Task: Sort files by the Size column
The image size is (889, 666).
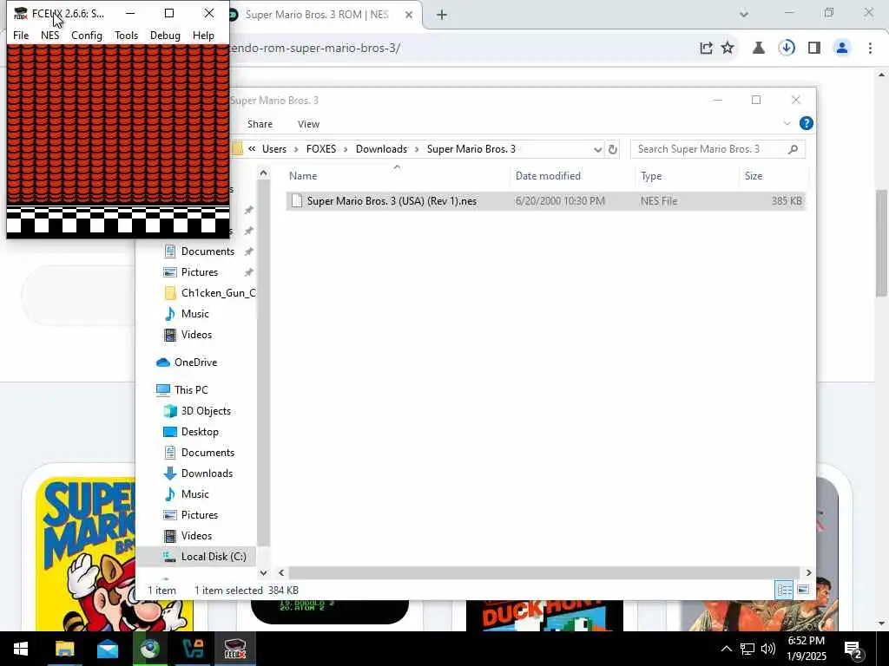Action: coord(754,176)
